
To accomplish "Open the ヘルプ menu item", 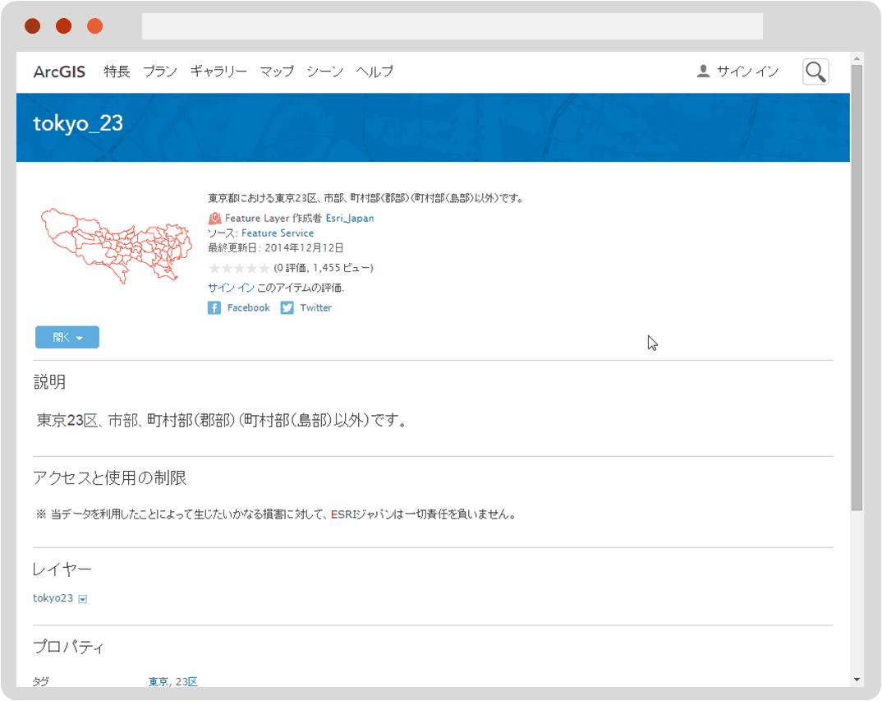I will pyautogui.click(x=374, y=71).
